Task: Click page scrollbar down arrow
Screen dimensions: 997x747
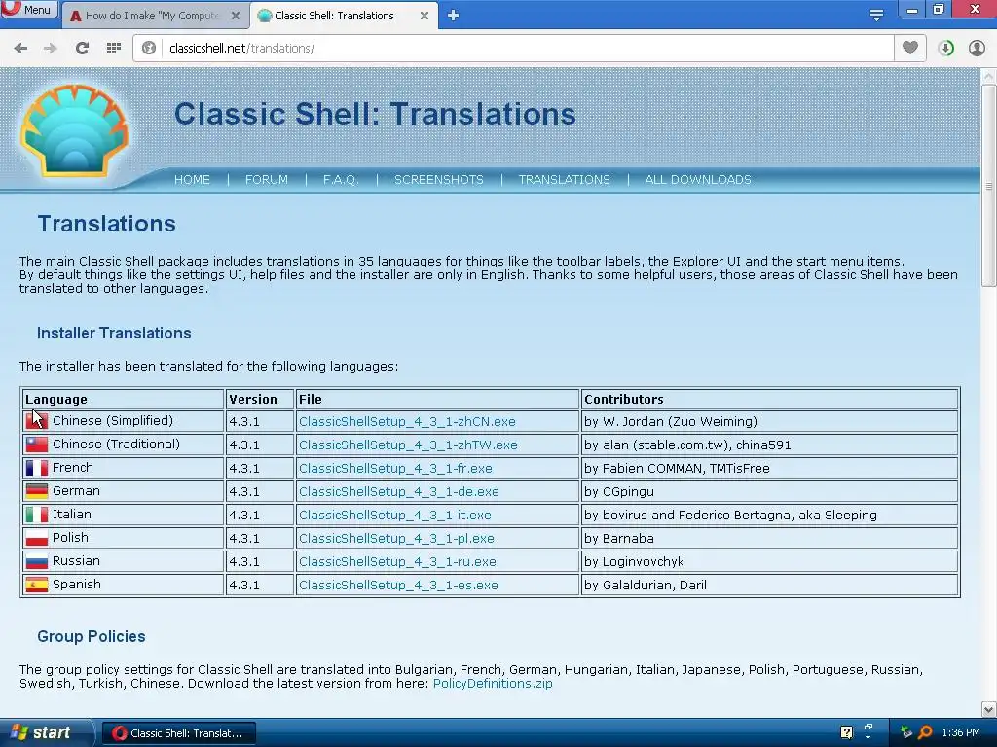Action: pos(989,709)
